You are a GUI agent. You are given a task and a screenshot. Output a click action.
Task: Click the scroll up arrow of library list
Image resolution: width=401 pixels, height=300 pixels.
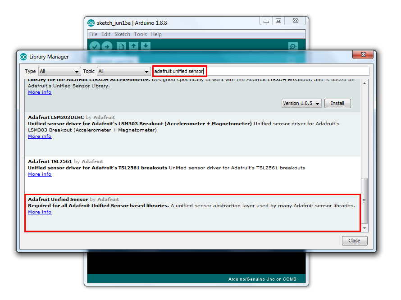[x=365, y=83]
